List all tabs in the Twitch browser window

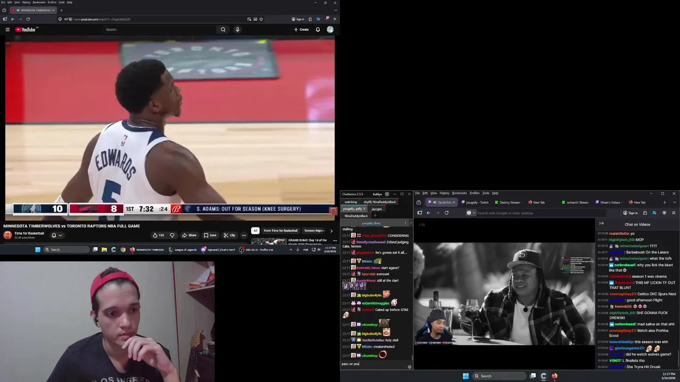[x=675, y=202]
